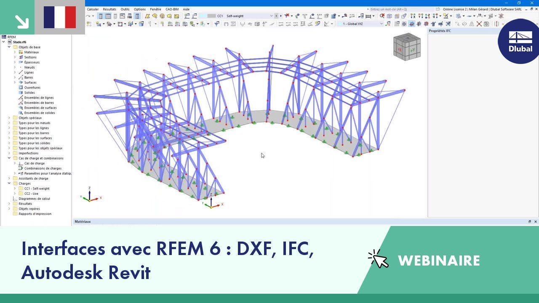Select Types pour les barres folder
The image size is (539, 303).
(34, 133)
